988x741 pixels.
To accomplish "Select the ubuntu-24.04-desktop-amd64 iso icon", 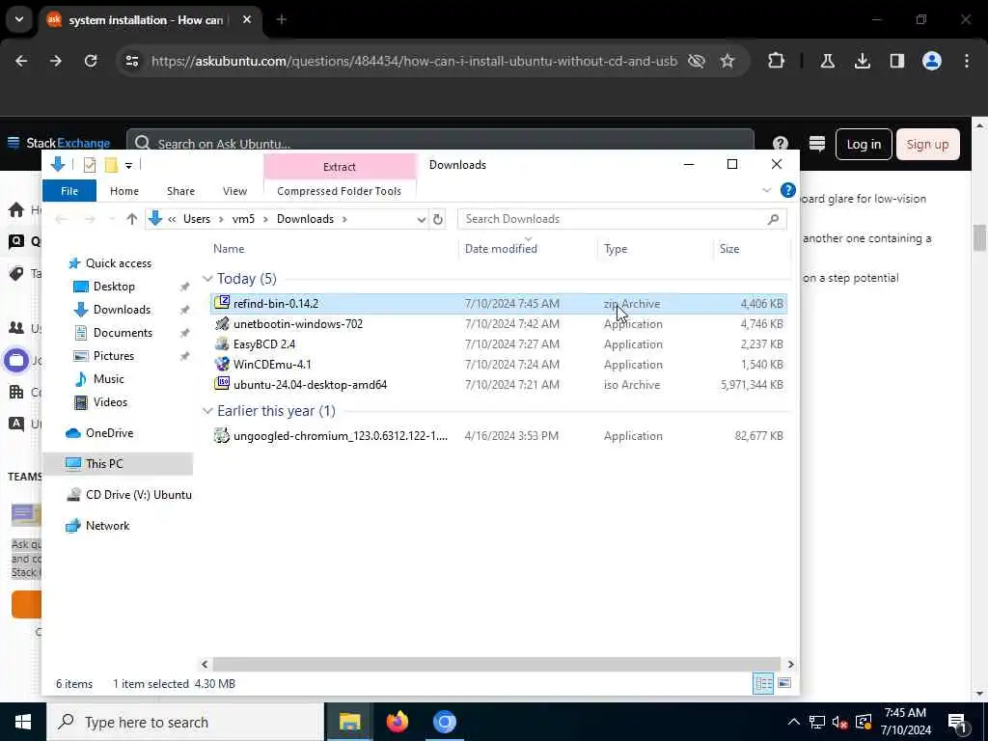I will (222, 384).
